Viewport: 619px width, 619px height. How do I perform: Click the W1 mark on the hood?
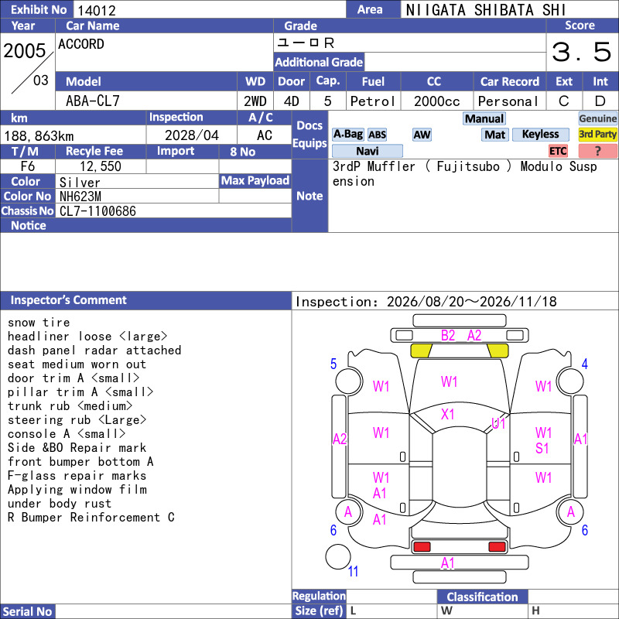click(x=449, y=381)
